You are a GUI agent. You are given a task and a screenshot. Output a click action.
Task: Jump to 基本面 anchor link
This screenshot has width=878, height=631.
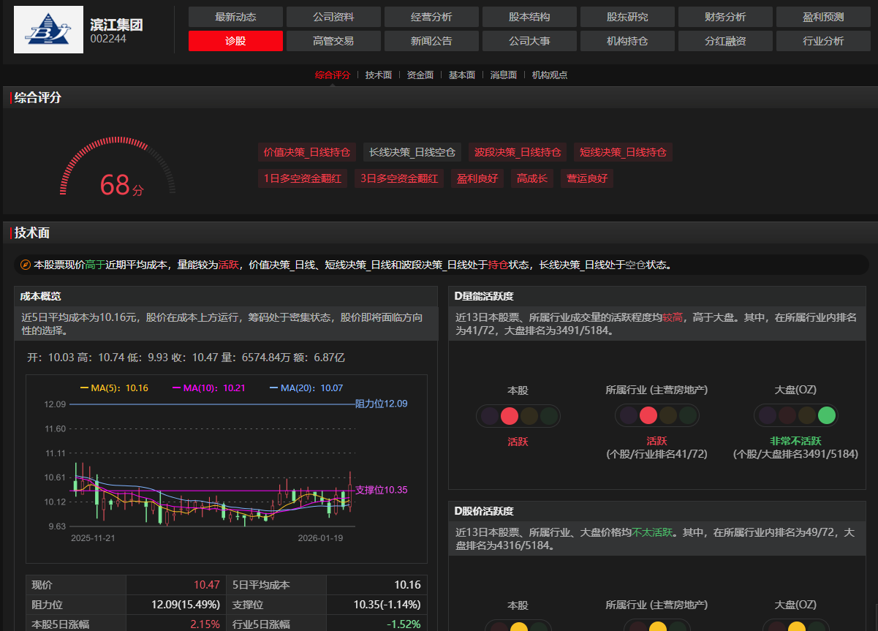pos(462,75)
